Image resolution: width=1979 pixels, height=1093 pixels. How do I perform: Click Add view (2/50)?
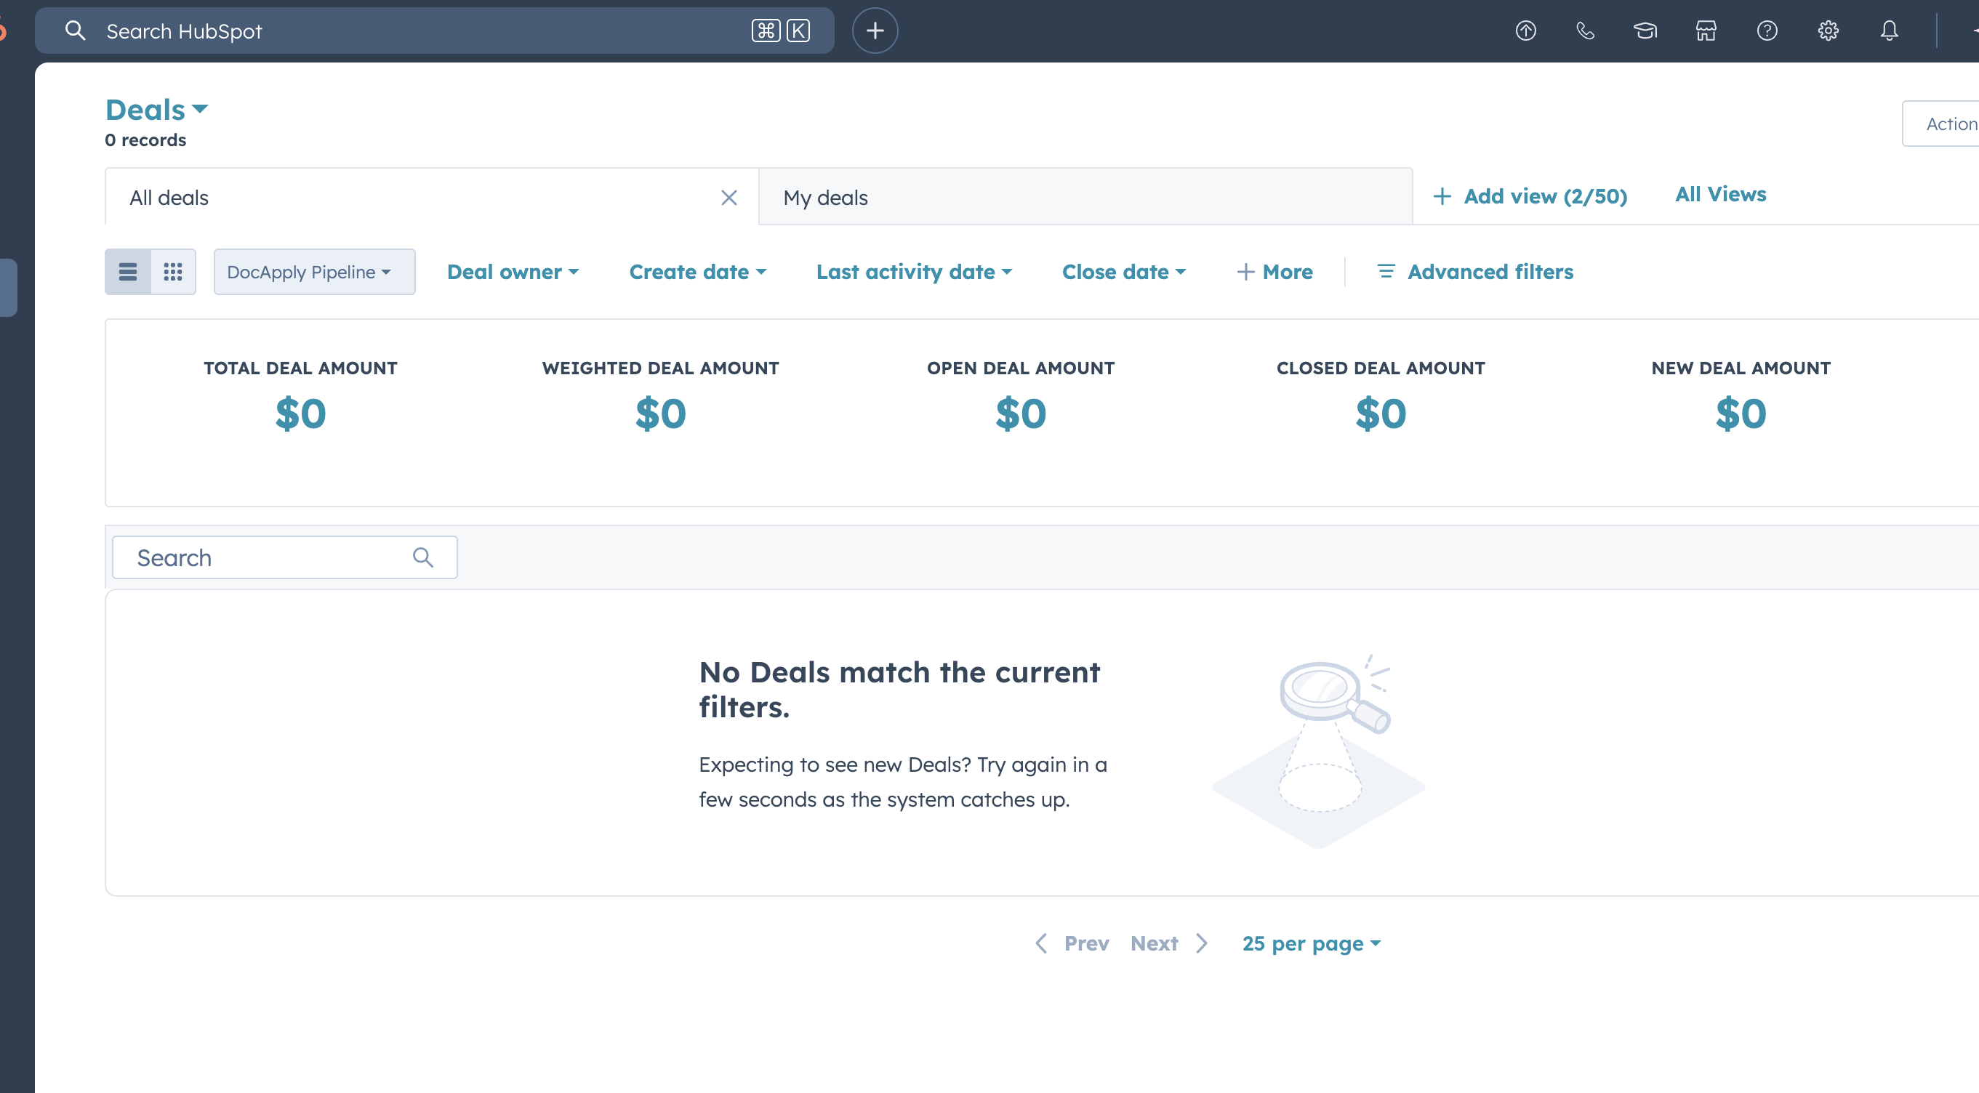(1529, 196)
